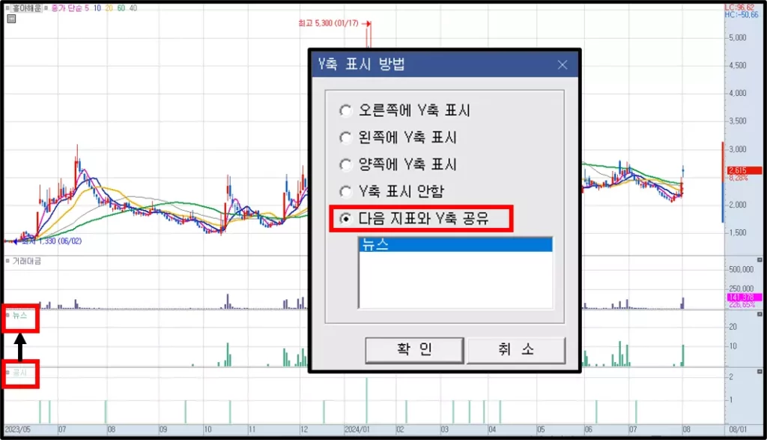The image size is (767, 440).
Task: Click the 500,000 volume axis label
Action: (741, 269)
